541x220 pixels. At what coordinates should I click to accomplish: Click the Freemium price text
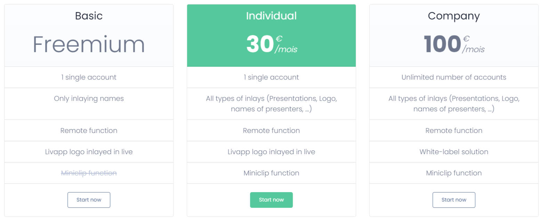[x=89, y=45]
